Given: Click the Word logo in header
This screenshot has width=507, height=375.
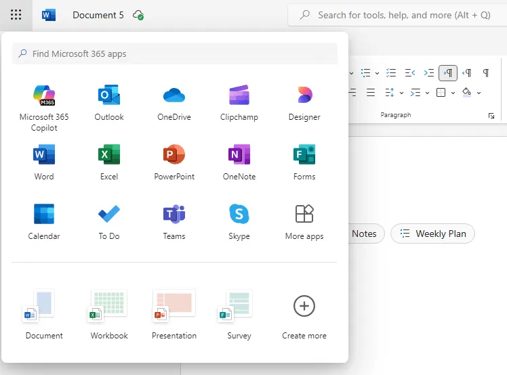Looking at the screenshot, I should click(x=49, y=15).
